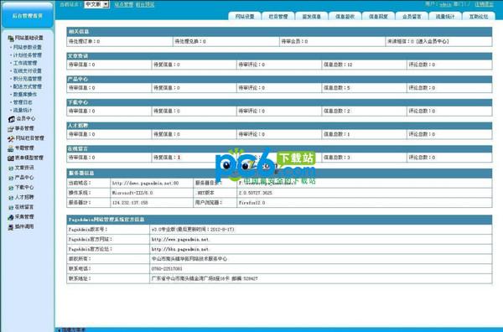Click the .NET version value 2.0.50727.3625
This screenshot has width=503, height=332.
click(256, 193)
